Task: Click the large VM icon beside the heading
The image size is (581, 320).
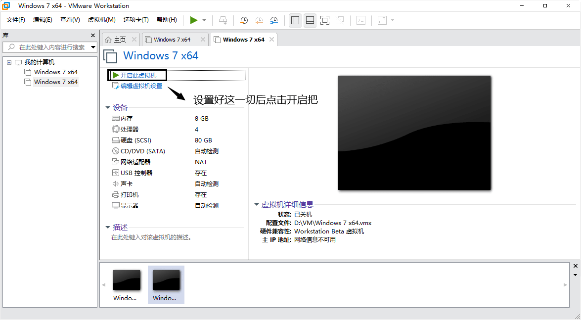Action: click(x=110, y=56)
